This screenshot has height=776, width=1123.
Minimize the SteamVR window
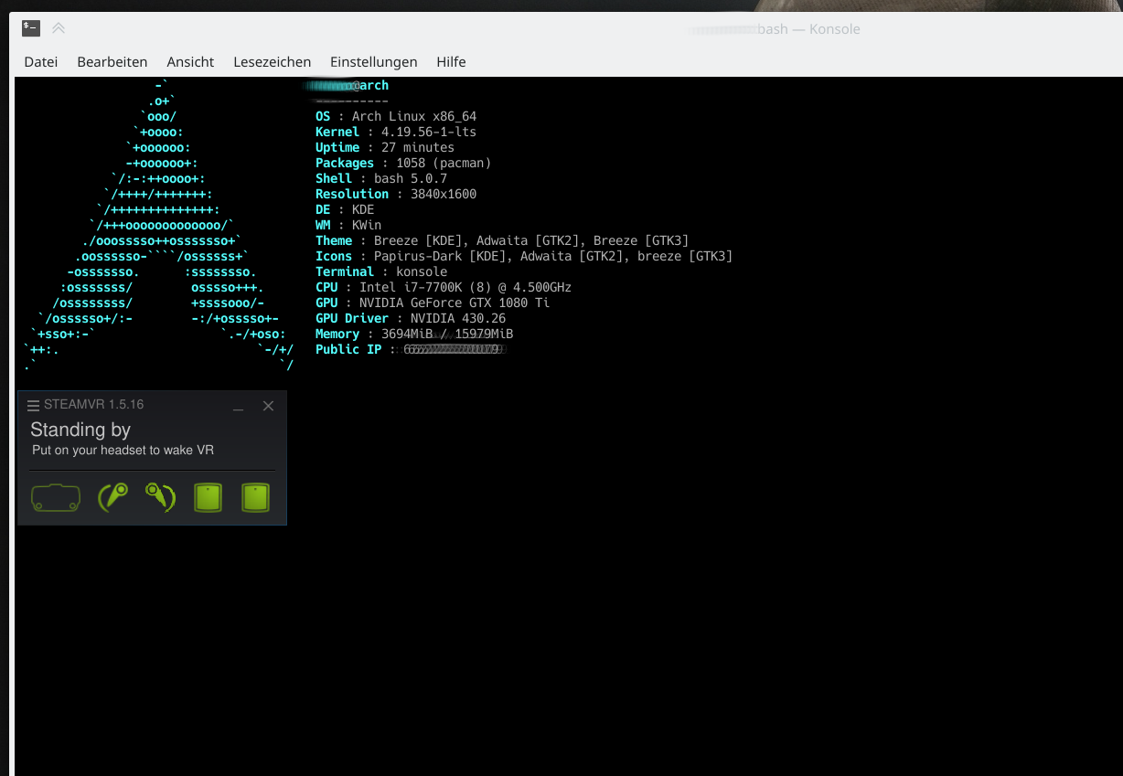pos(238,407)
